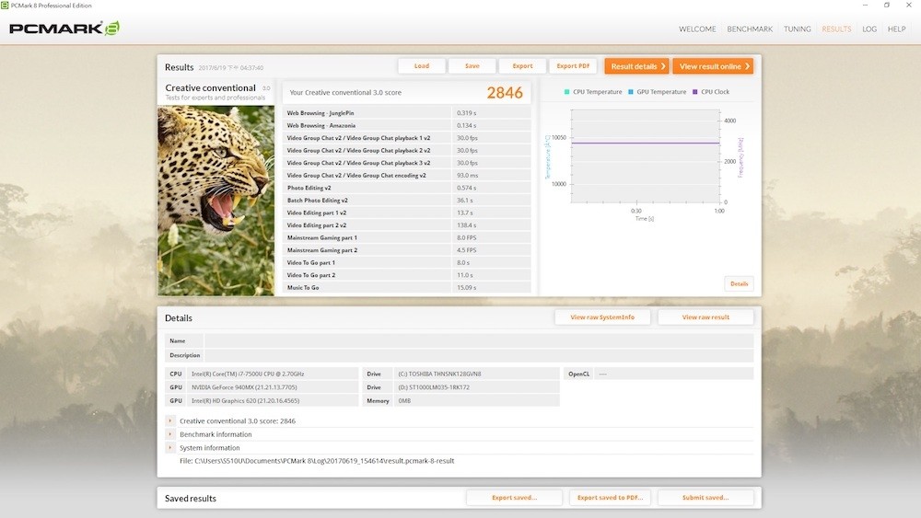Go to the Tuning tab
The width and height of the screenshot is (921, 518).
point(797,29)
